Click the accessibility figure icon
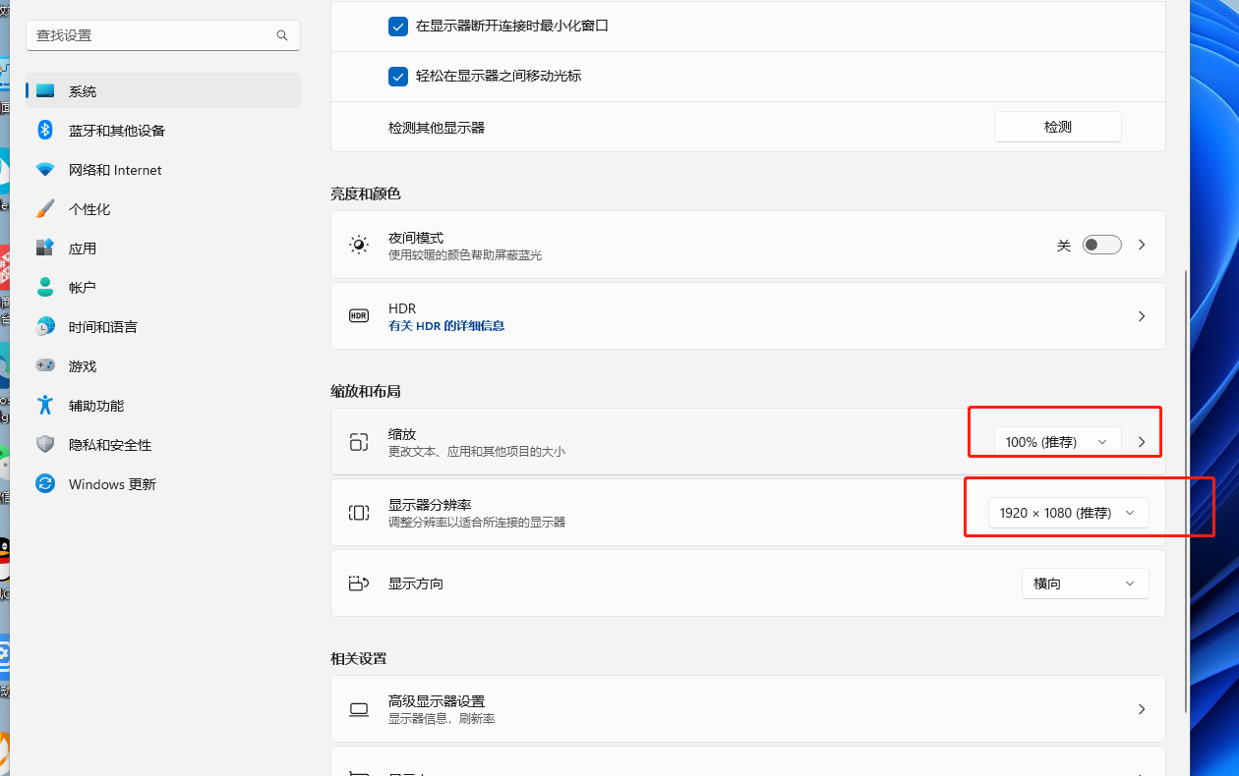 pos(44,405)
